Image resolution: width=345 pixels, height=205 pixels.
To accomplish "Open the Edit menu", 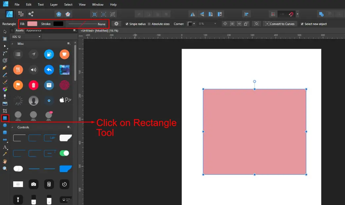I will click(x=29, y=4).
